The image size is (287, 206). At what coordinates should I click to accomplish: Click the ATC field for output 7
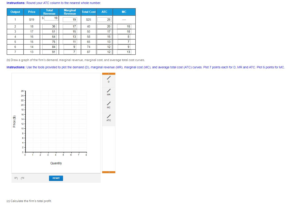104,52
